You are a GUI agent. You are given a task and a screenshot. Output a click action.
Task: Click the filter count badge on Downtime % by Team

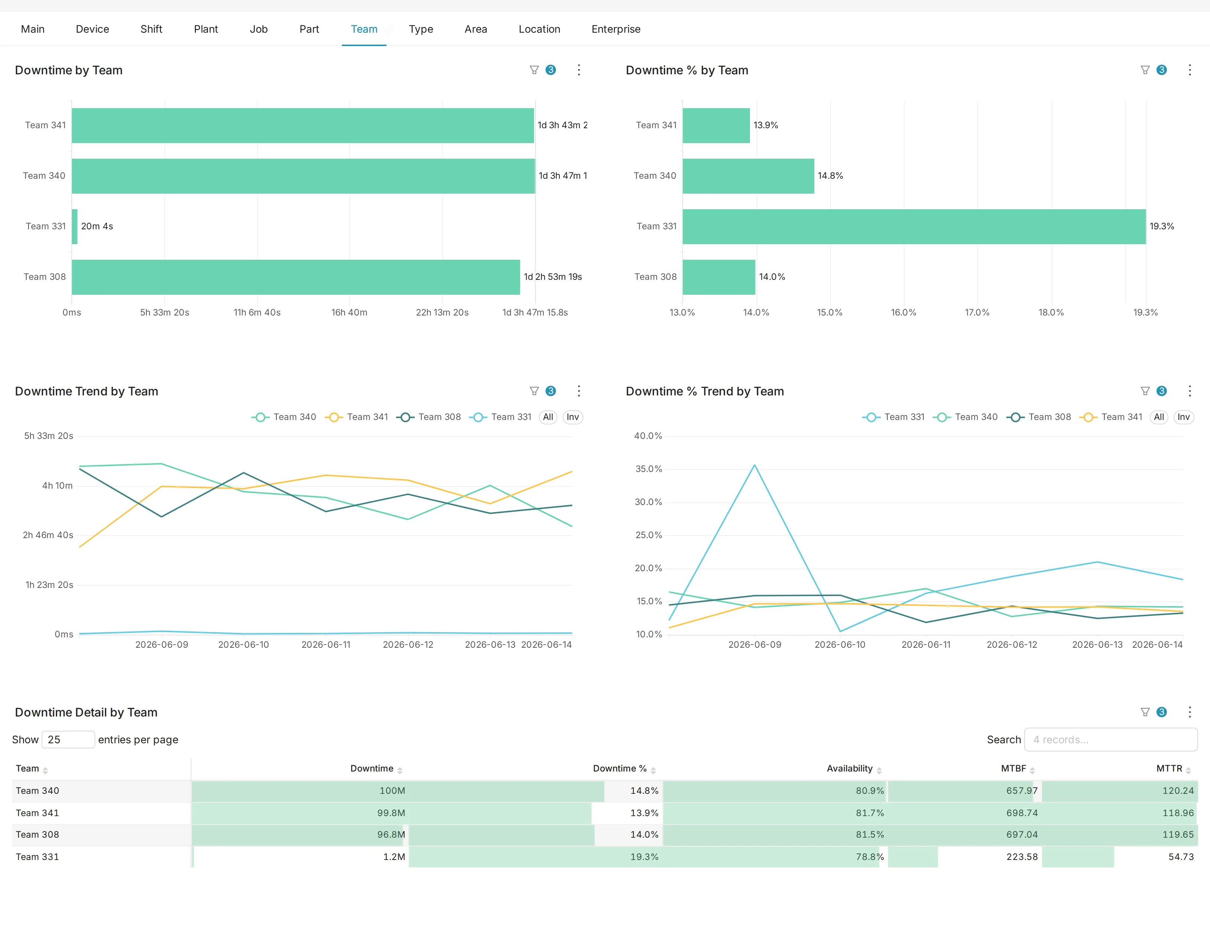click(x=1162, y=70)
